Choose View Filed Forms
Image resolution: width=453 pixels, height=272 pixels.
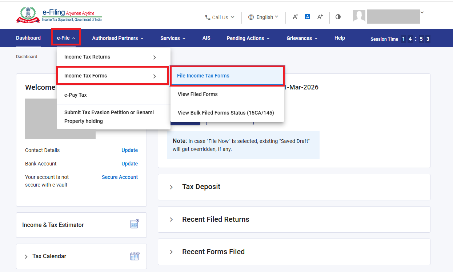pos(227,94)
